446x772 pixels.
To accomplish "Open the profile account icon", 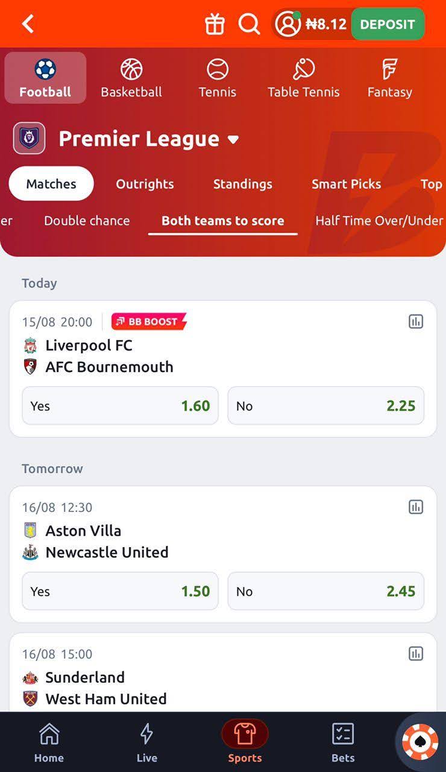I will click(289, 24).
